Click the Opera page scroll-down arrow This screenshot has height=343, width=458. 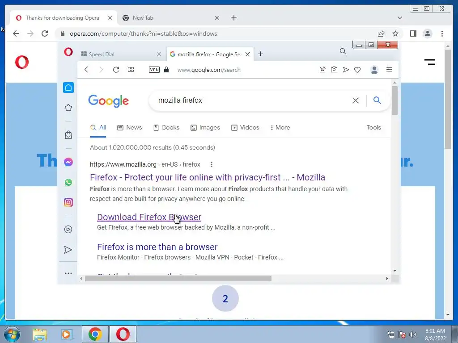pos(394,270)
